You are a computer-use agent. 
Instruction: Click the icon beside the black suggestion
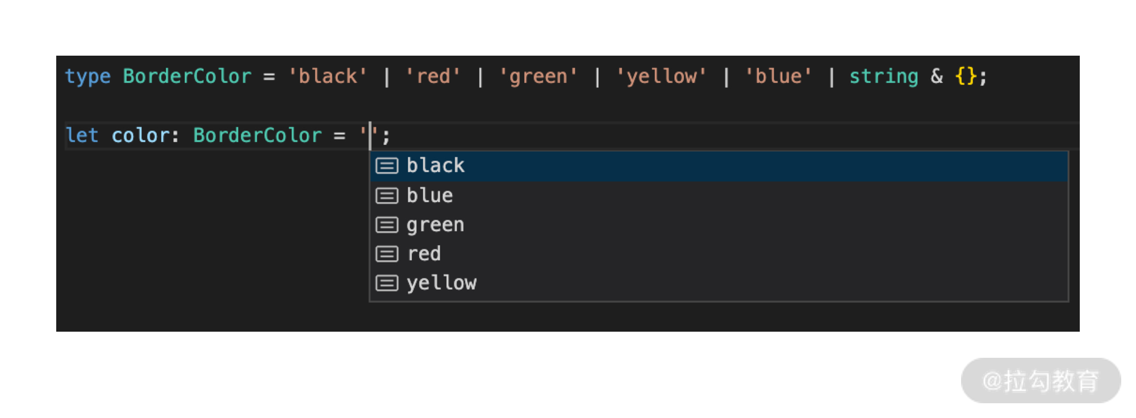point(387,166)
